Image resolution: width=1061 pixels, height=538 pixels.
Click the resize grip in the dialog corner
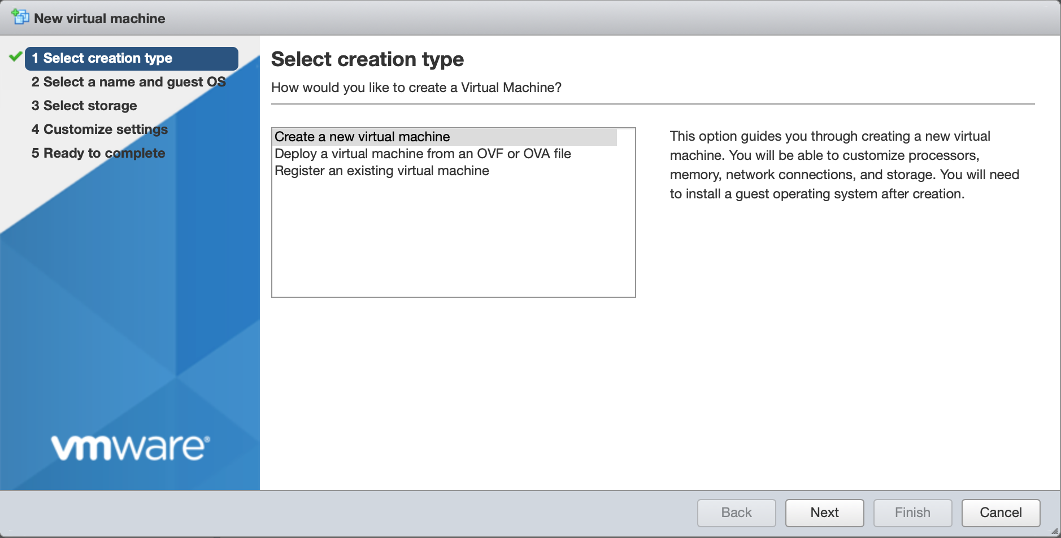1054,531
